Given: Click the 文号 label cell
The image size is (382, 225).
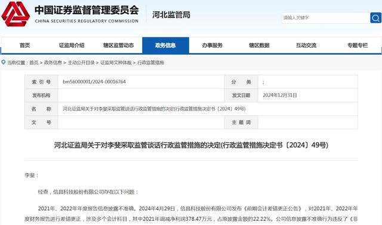Looking at the screenshot, I should (41, 122).
